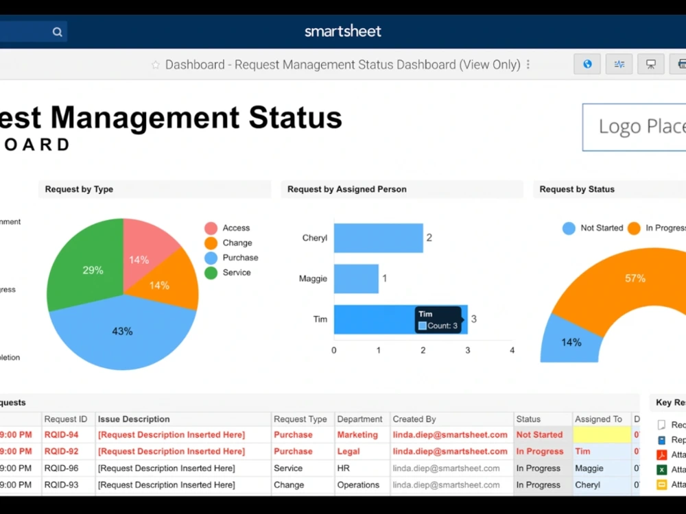The width and height of the screenshot is (686, 514).
Task: Click the smartsheet logo
Action: coord(343,31)
